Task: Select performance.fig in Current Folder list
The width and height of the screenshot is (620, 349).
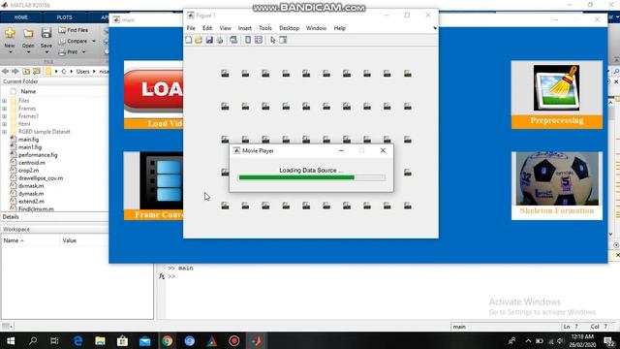Action: pyautogui.click(x=38, y=155)
